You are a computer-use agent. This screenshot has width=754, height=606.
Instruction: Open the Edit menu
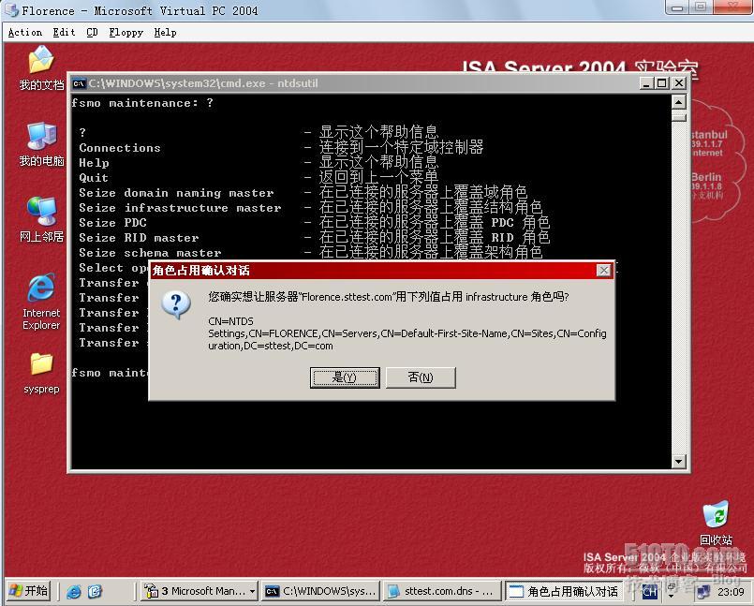[x=64, y=32]
